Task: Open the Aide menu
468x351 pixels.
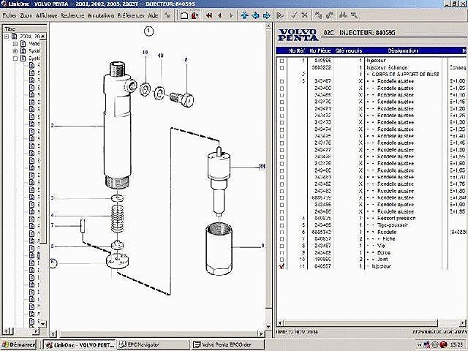Action: coord(153,15)
